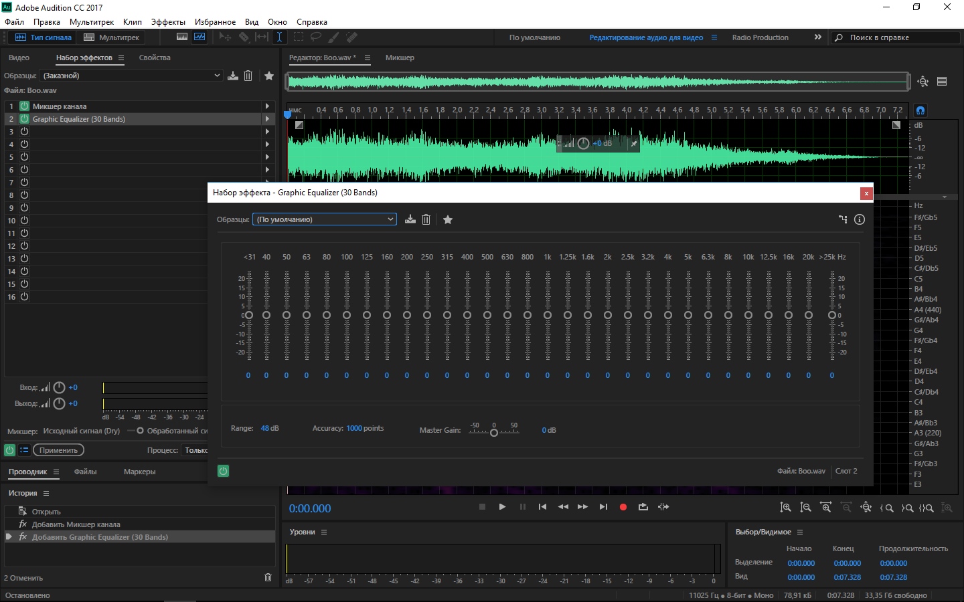Expand the Заказной rack preset dropdown
964x602 pixels.
[131, 76]
